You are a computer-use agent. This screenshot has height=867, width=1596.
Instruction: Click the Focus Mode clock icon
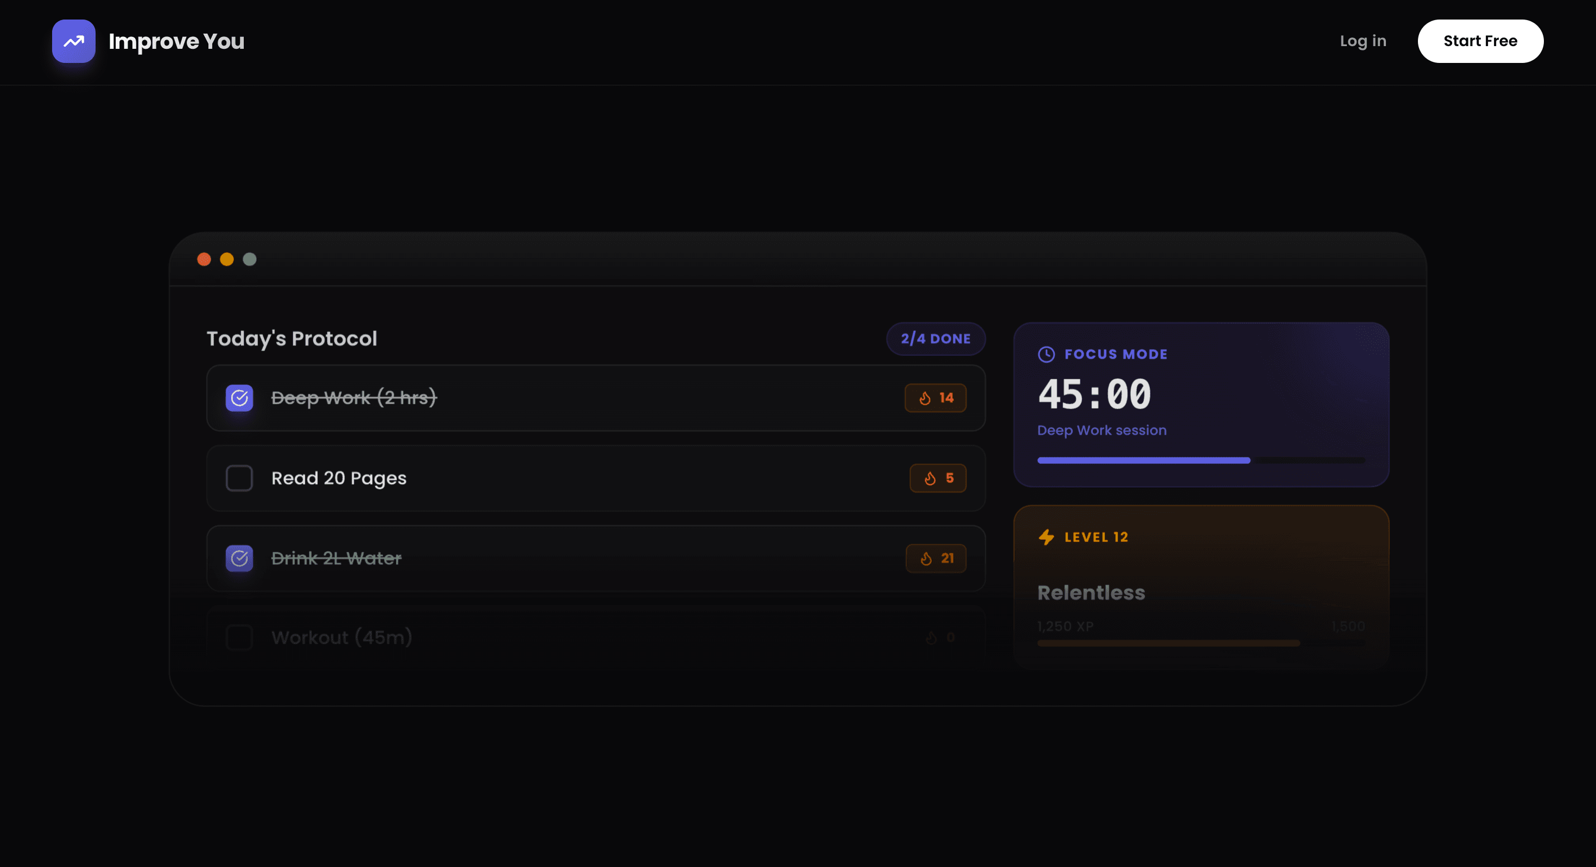point(1047,354)
